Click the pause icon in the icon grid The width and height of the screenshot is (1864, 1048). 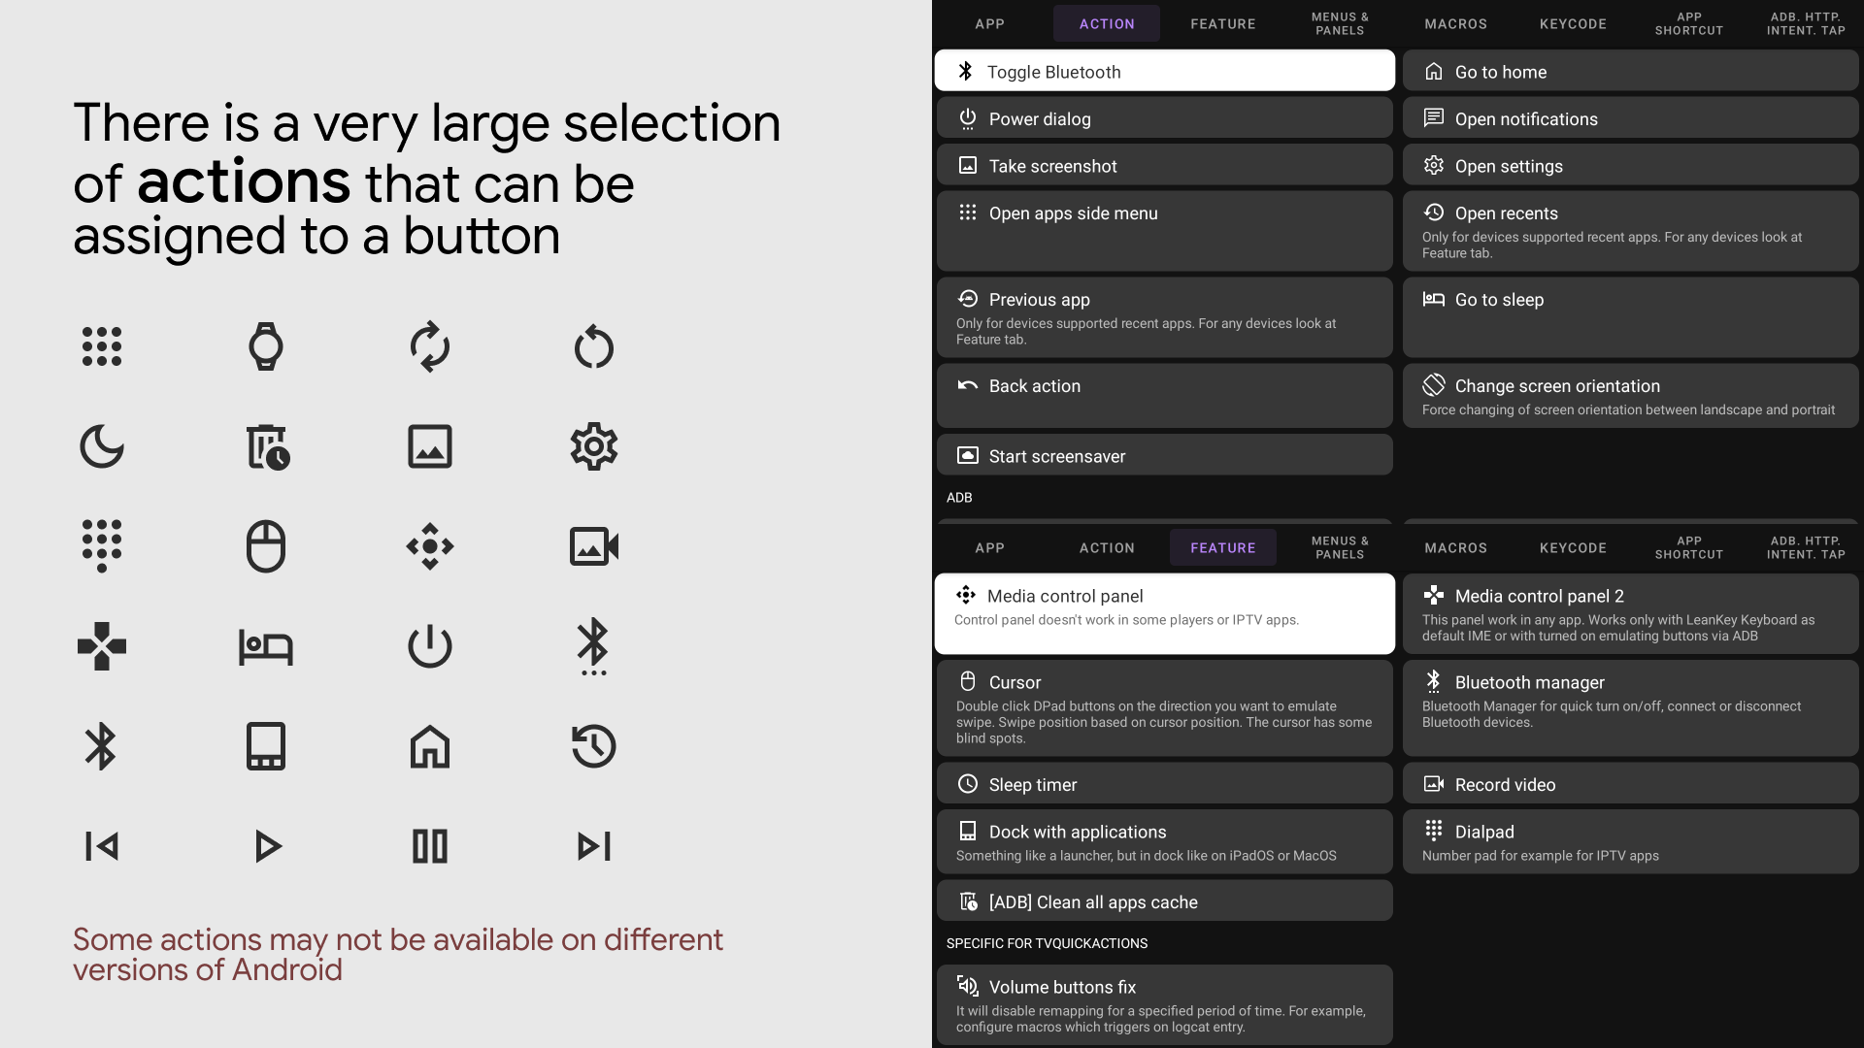click(x=429, y=846)
